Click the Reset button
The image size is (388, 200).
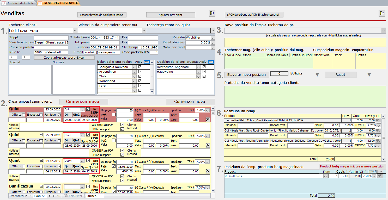click(340, 75)
